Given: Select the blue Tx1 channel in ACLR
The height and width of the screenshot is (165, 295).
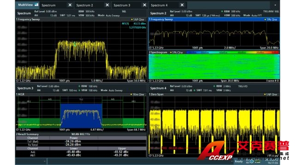Looking at the screenshot, I should coord(81,116).
